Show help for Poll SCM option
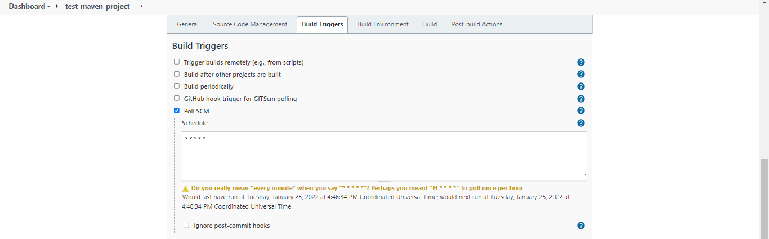This screenshot has width=769, height=239. point(581,111)
